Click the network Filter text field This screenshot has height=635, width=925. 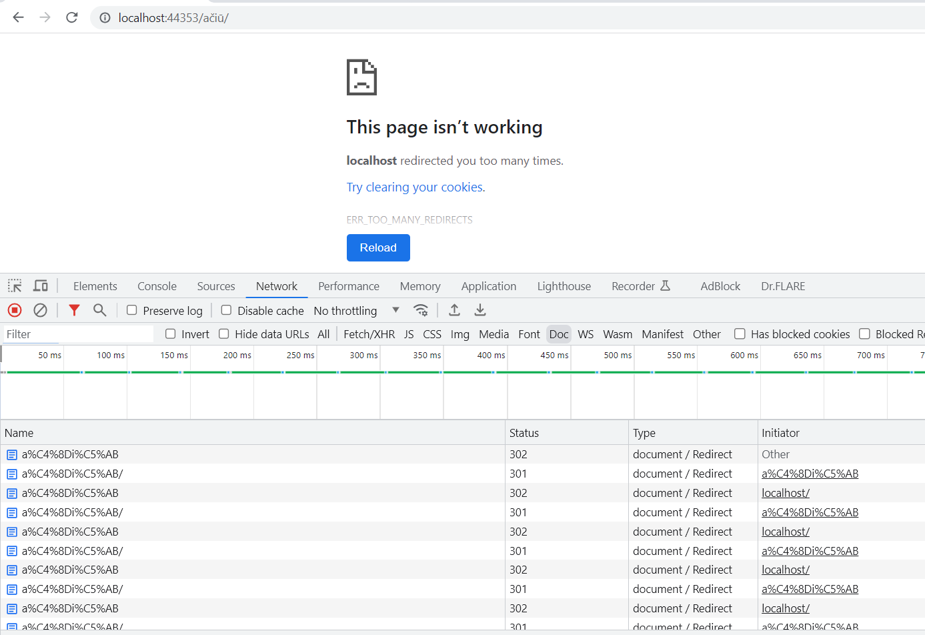(77, 334)
